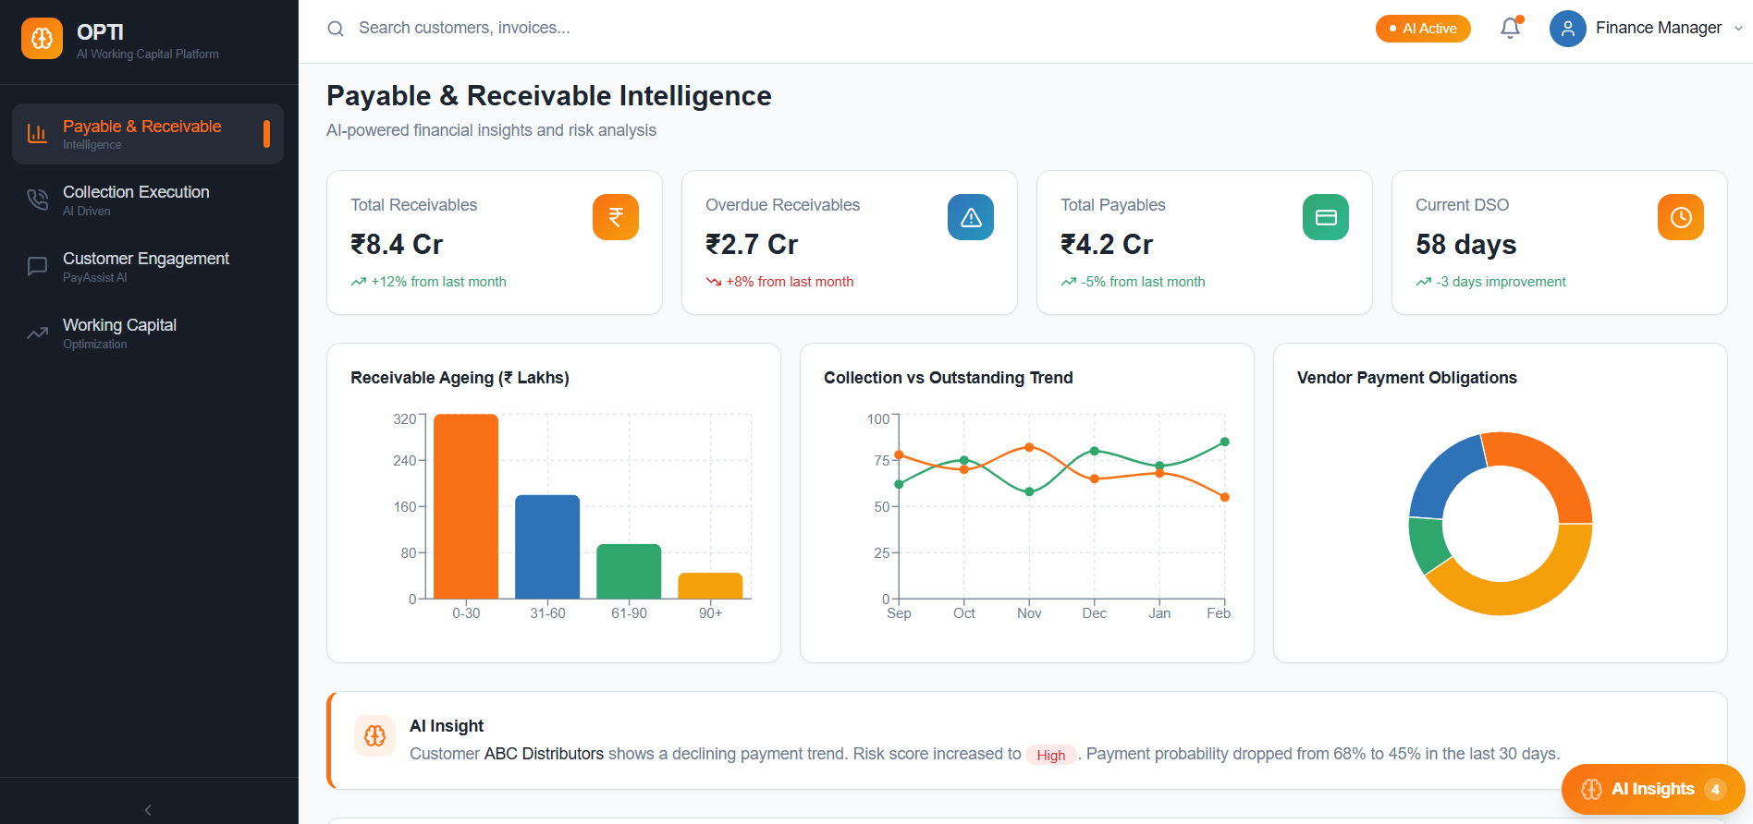Click the blue 31-60 ageing bar
Viewport: 1753px width, 824px height.
[547, 547]
